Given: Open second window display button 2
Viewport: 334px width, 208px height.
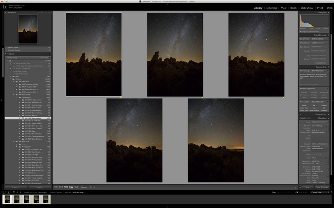Looking at the screenshot, I should (x=8, y=192).
